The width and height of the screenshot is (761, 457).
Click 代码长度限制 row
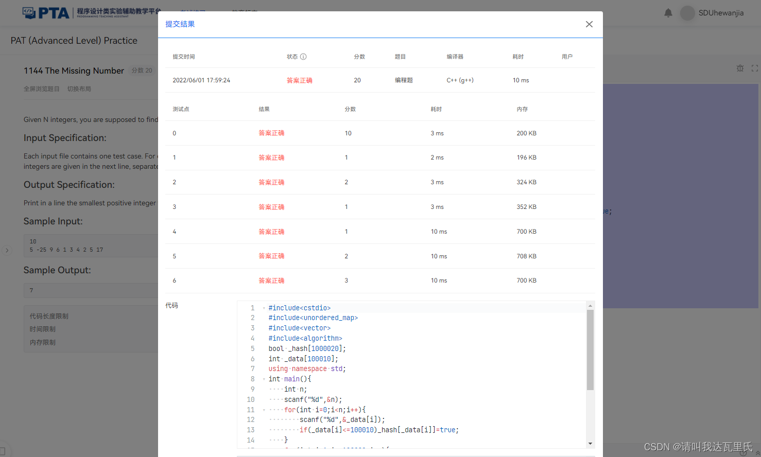click(49, 317)
